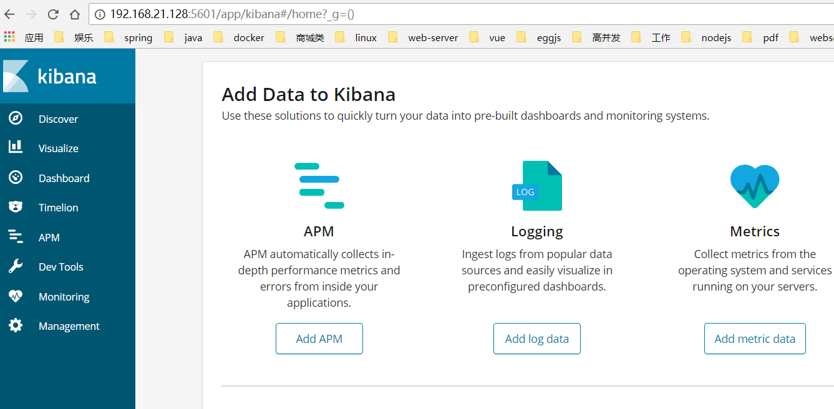Image resolution: width=834 pixels, height=409 pixels.
Task: Click the Logging card title
Action: pos(537,232)
